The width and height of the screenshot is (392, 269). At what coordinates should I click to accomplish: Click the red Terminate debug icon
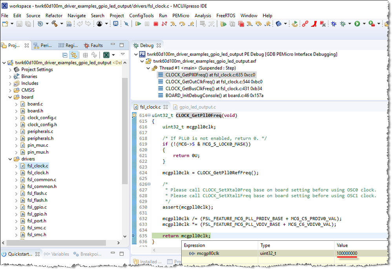pos(156,24)
